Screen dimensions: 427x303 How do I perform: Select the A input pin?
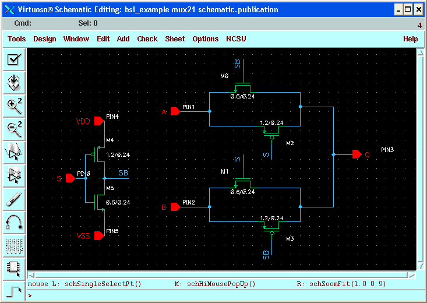(x=176, y=111)
